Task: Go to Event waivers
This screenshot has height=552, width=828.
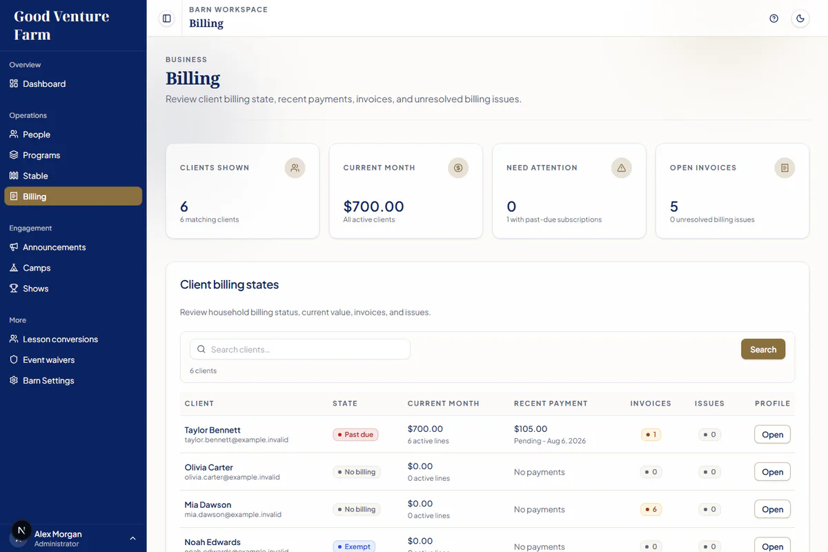Action: (x=73, y=360)
